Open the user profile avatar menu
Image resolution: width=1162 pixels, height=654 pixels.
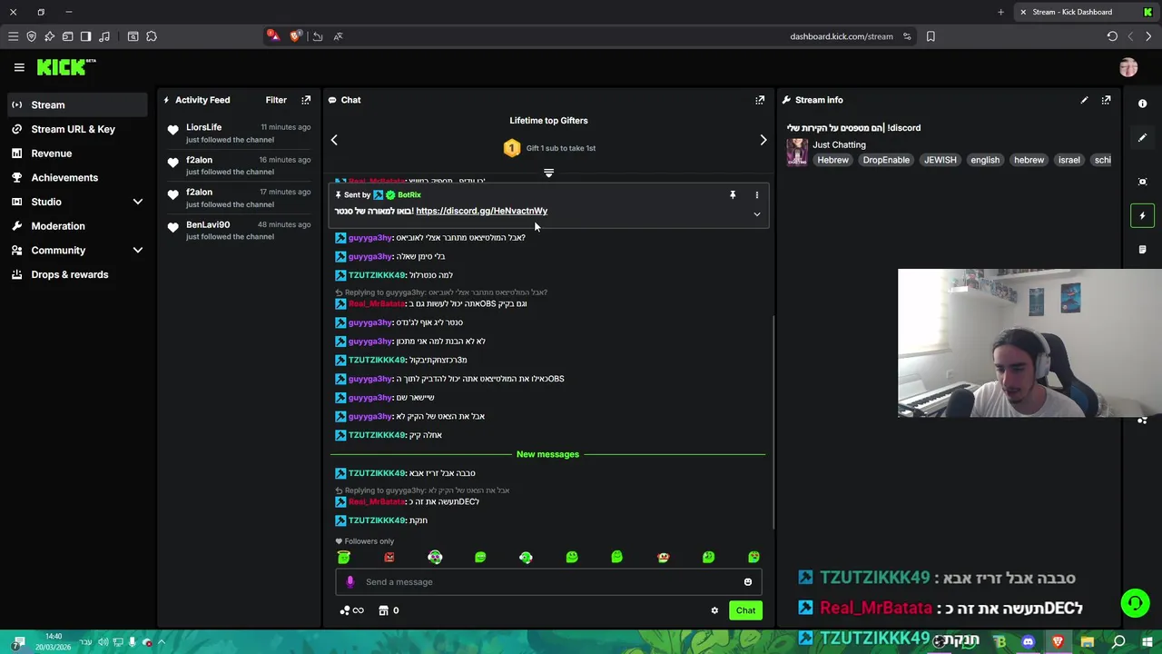pos(1128,67)
